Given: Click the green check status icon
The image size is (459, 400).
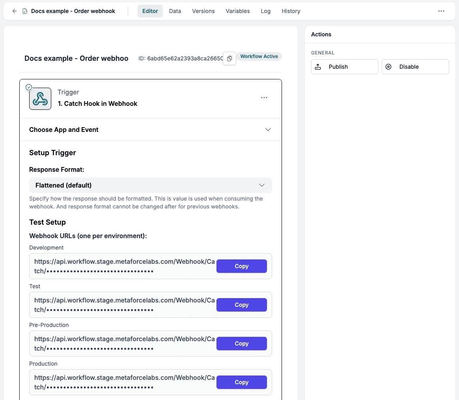Looking at the screenshot, I should pyautogui.click(x=29, y=87).
